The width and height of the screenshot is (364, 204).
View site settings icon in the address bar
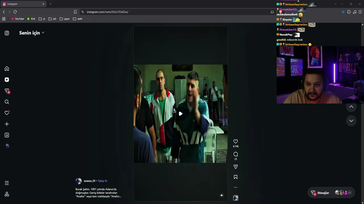click(x=82, y=12)
